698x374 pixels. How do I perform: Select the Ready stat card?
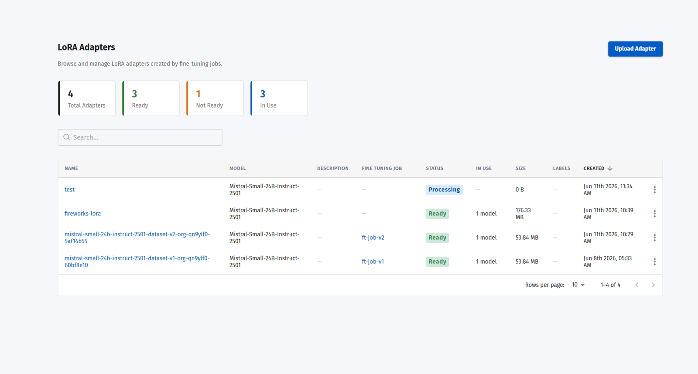click(x=151, y=98)
